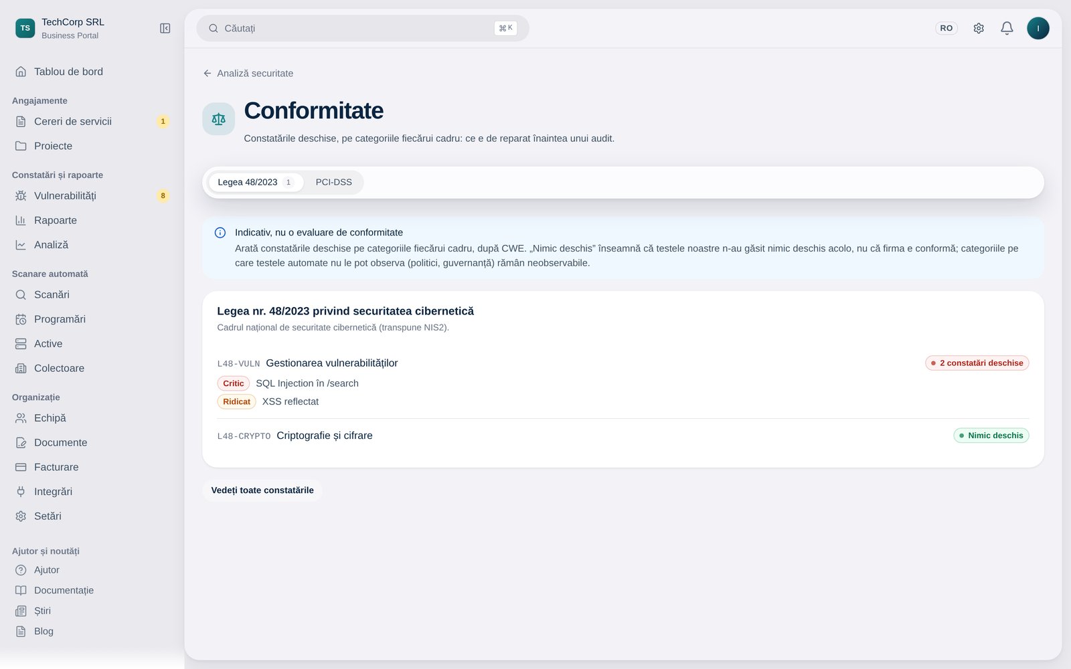The height and width of the screenshot is (669, 1071).
Task: Switch language with the RO button
Action: (x=946, y=28)
